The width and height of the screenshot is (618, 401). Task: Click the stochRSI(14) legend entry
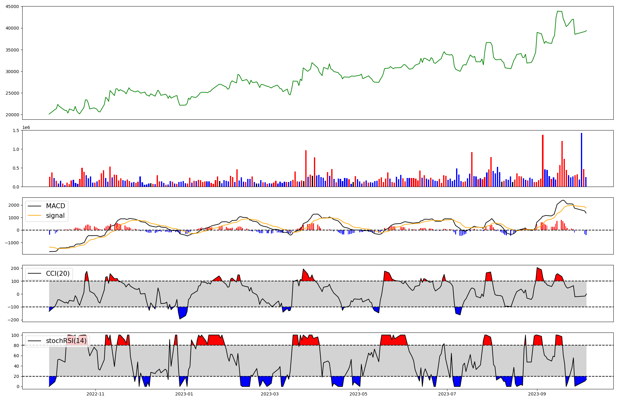pyautogui.click(x=66, y=341)
